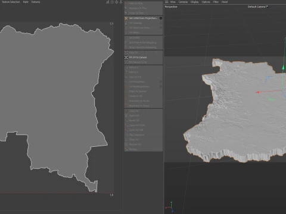Click the Fit Canvas to UV entry
This screenshot has height=214, width=286.
coord(143,62)
